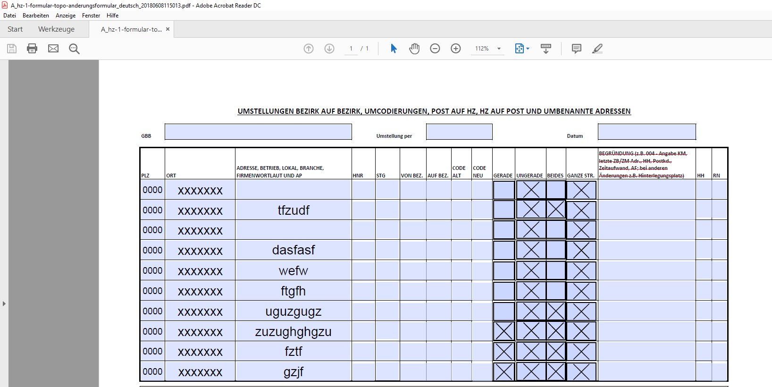The width and height of the screenshot is (772, 387).
Task: Click the page number field
Action: 351,49
